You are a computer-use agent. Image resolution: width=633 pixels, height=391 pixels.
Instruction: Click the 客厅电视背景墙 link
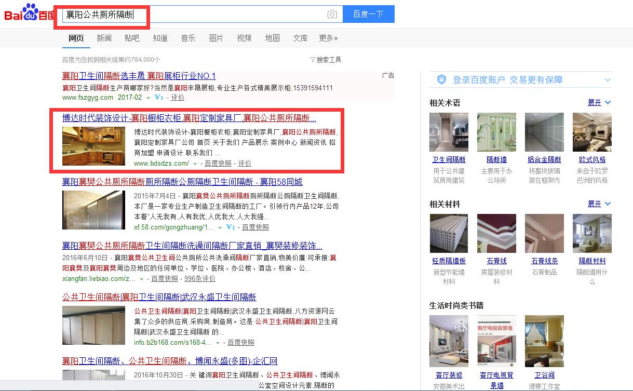496,381
